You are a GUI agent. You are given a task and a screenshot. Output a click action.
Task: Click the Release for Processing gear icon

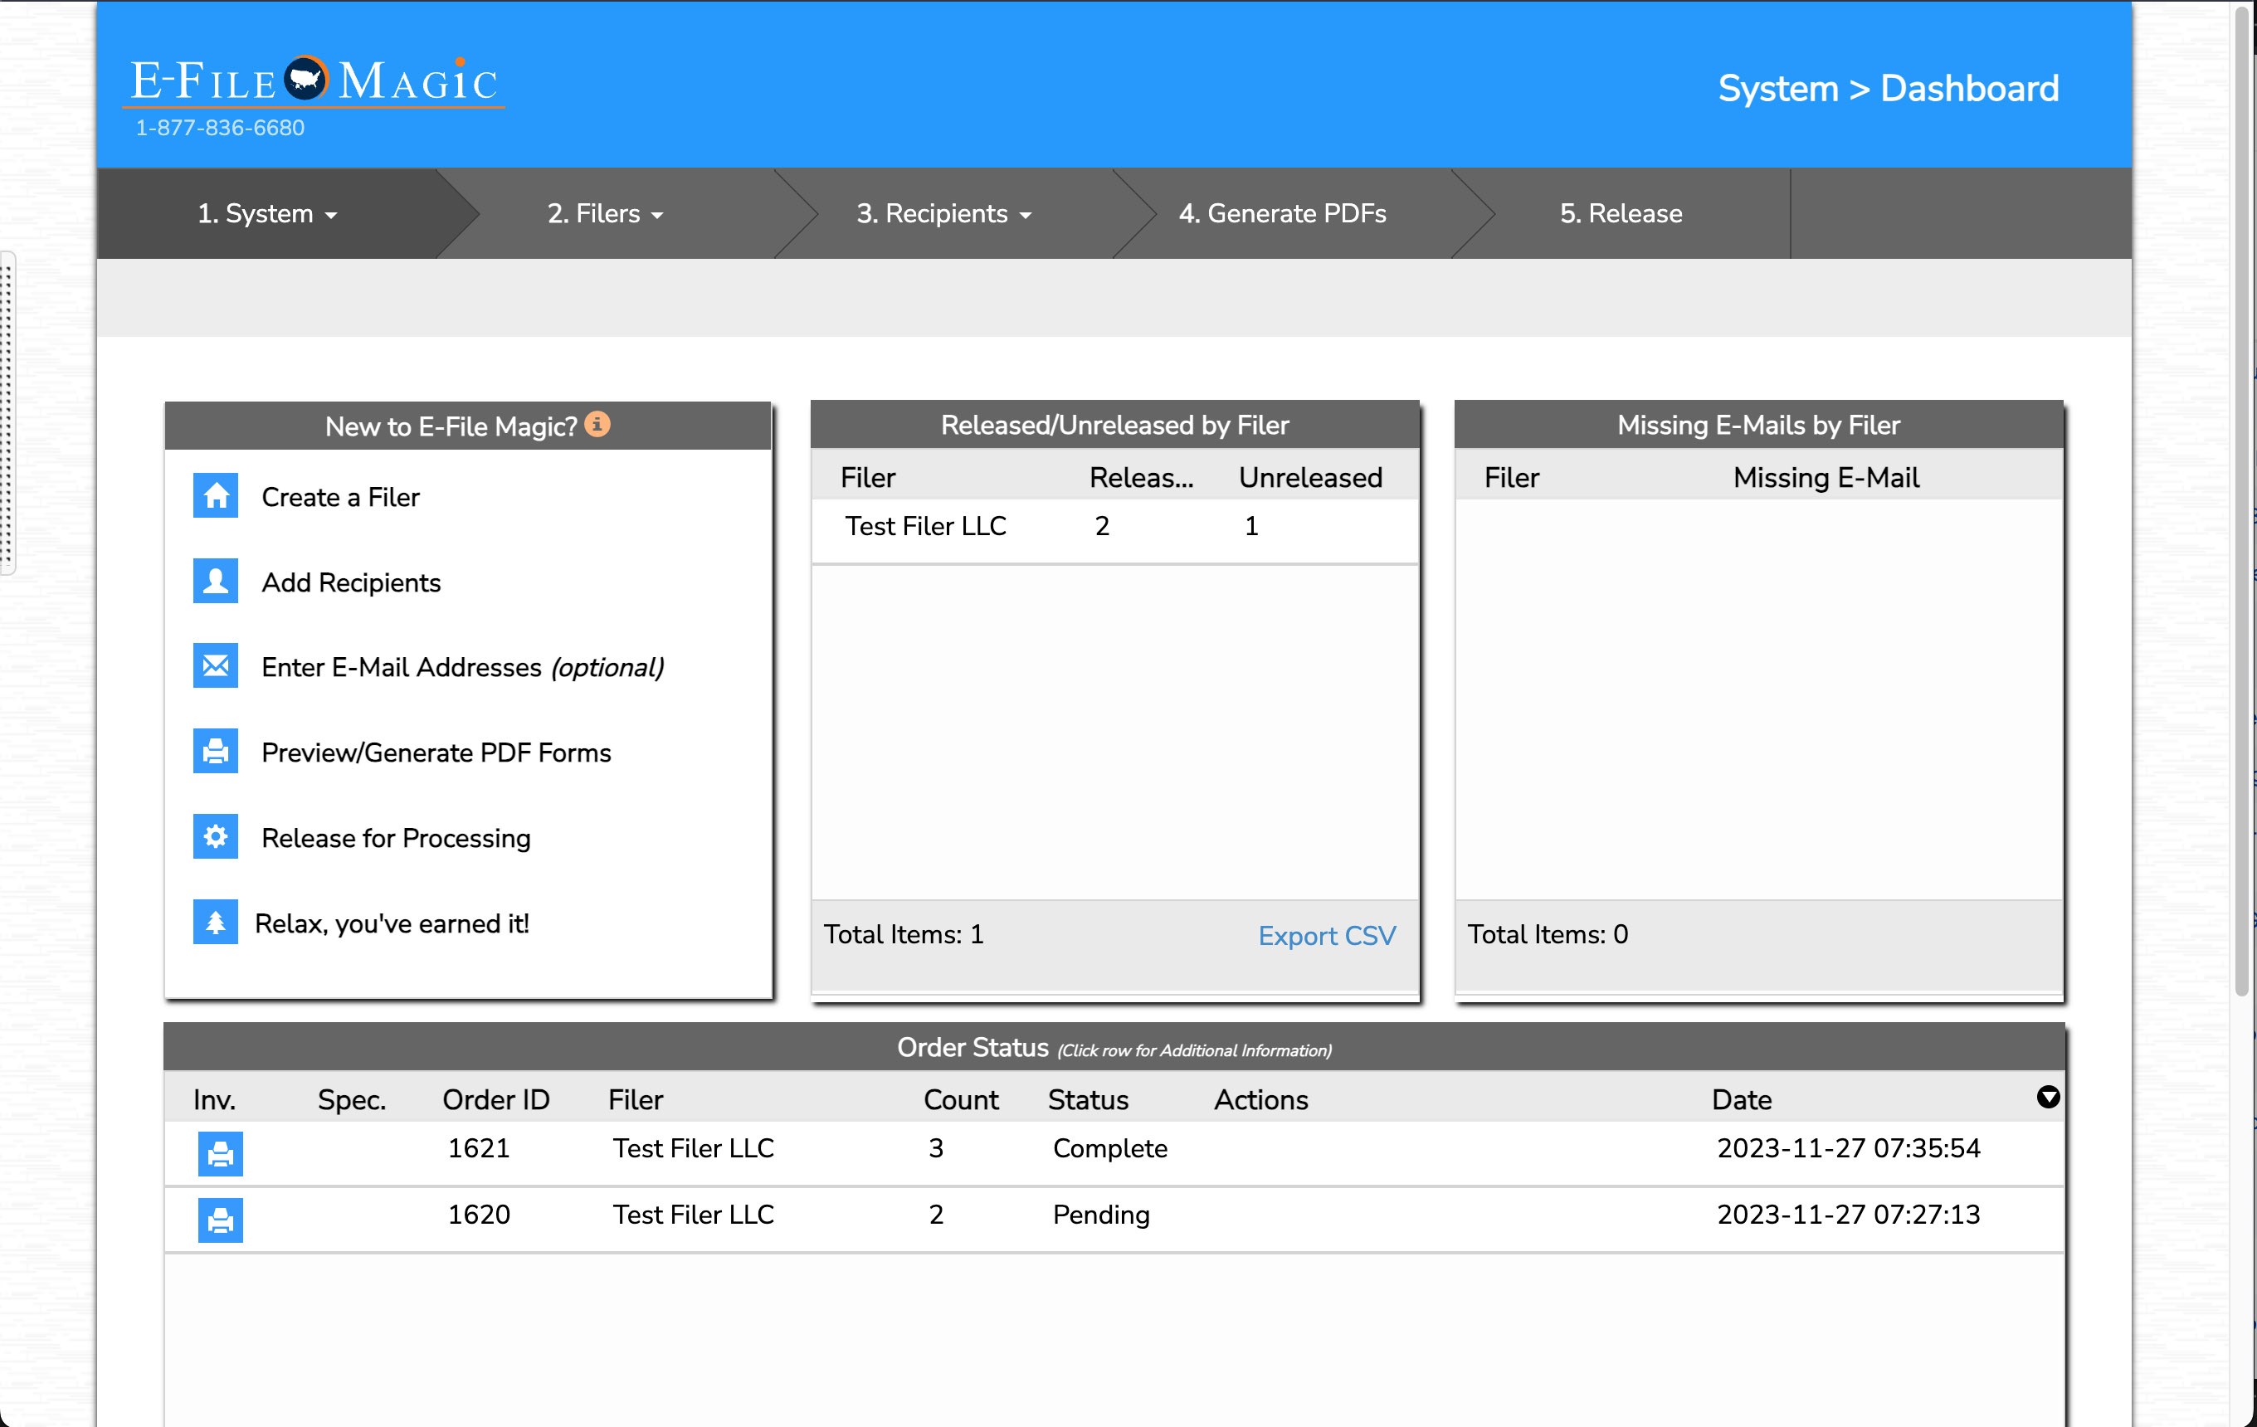(x=216, y=837)
